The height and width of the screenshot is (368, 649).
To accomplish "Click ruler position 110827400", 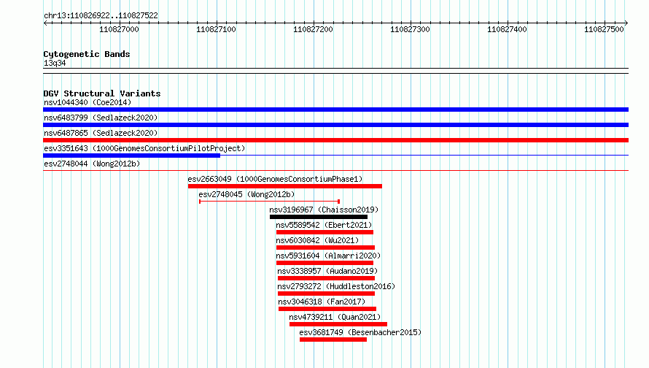I will coord(507,29).
